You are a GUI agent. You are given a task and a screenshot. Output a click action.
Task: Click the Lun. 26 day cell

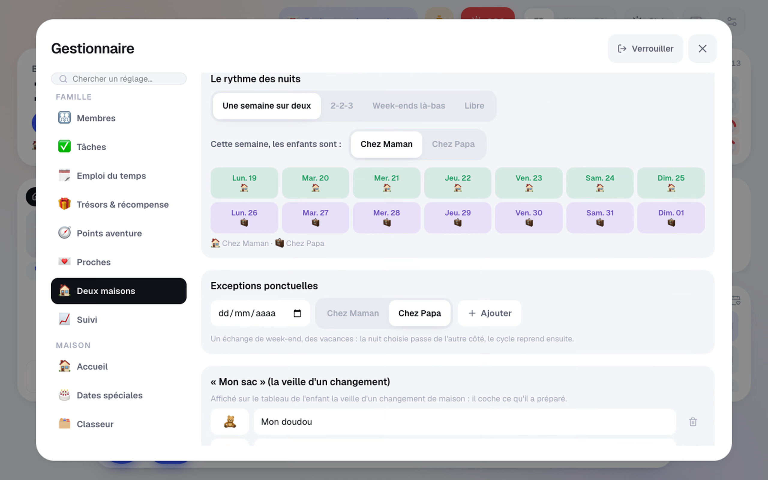[x=244, y=218]
